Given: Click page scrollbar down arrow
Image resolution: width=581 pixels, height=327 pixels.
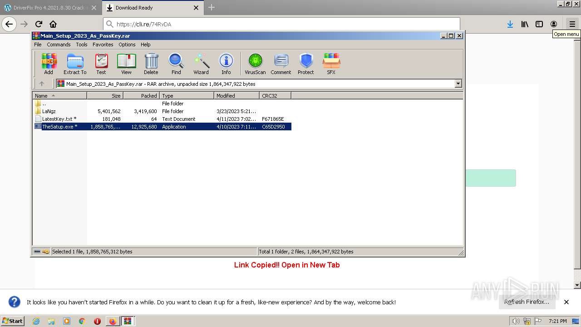Looking at the screenshot, I should 577,285.
